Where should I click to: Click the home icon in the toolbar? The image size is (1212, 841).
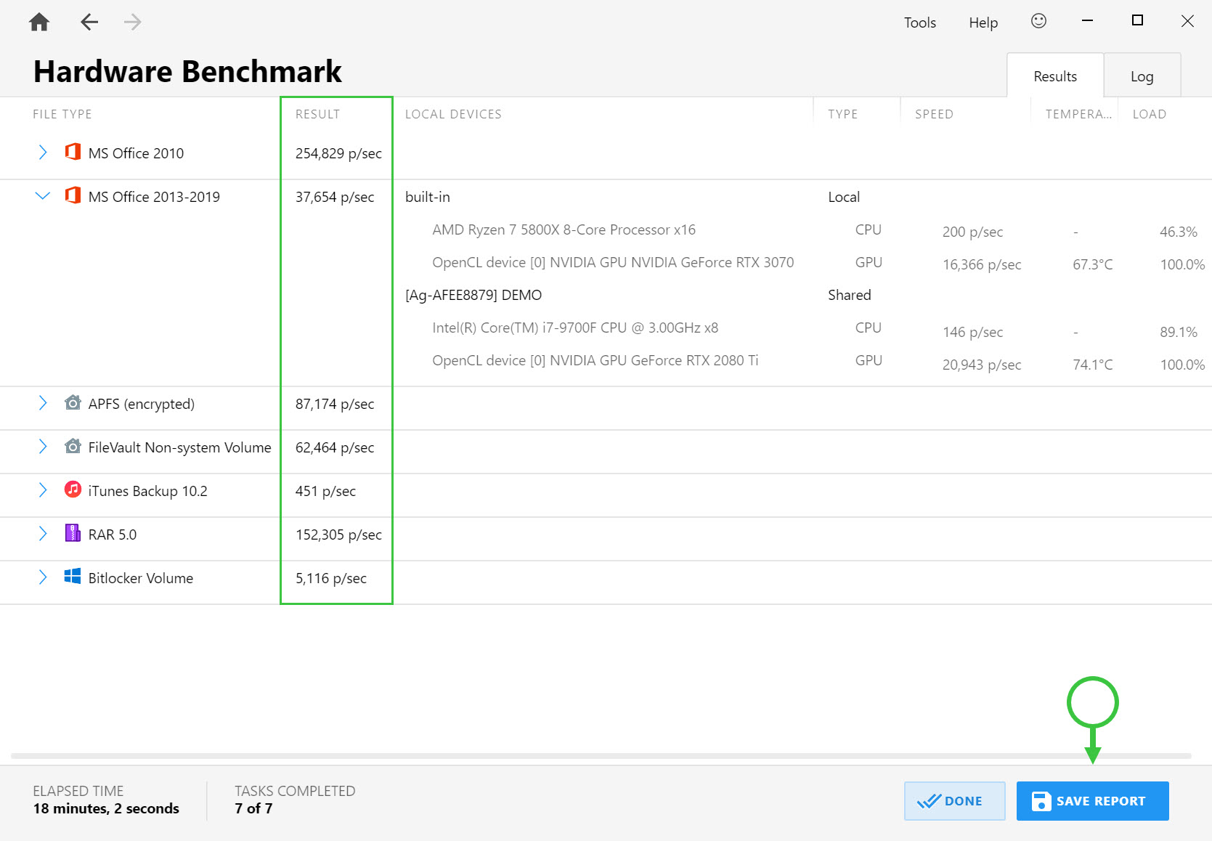point(38,22)
